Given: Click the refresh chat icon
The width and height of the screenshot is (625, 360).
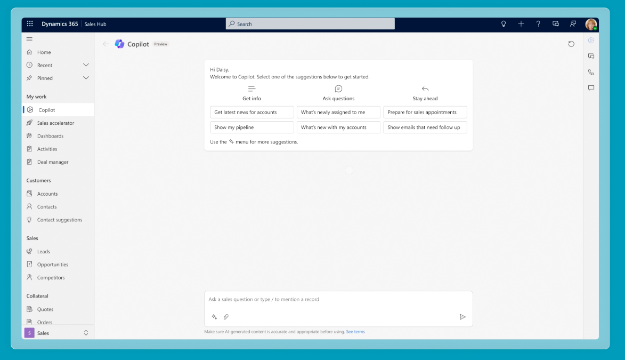Looking at the screenshot, I should 571,44.
